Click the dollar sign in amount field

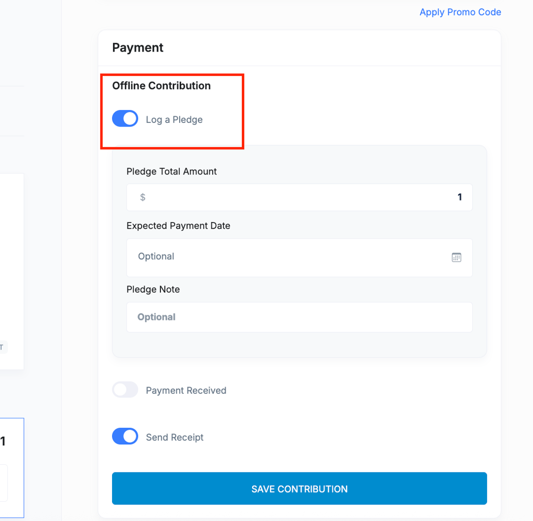pyautogui.click(x=143, y=197)
